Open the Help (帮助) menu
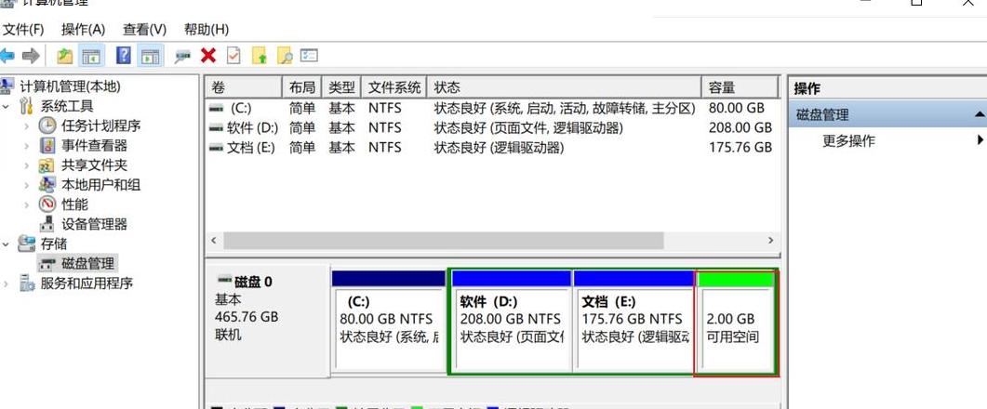987x409 pixels. click(x=206, y=30)
